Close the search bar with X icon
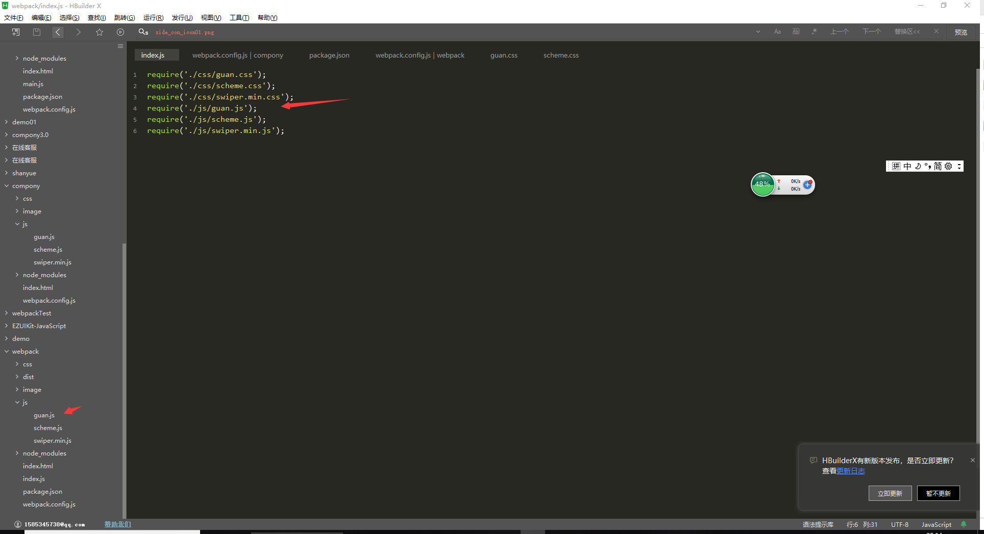 click(936, 32)
